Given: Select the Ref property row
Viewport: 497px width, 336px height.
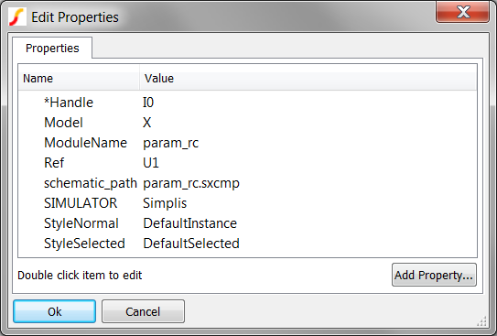Looking at the screenshot, I should (247, 163).
